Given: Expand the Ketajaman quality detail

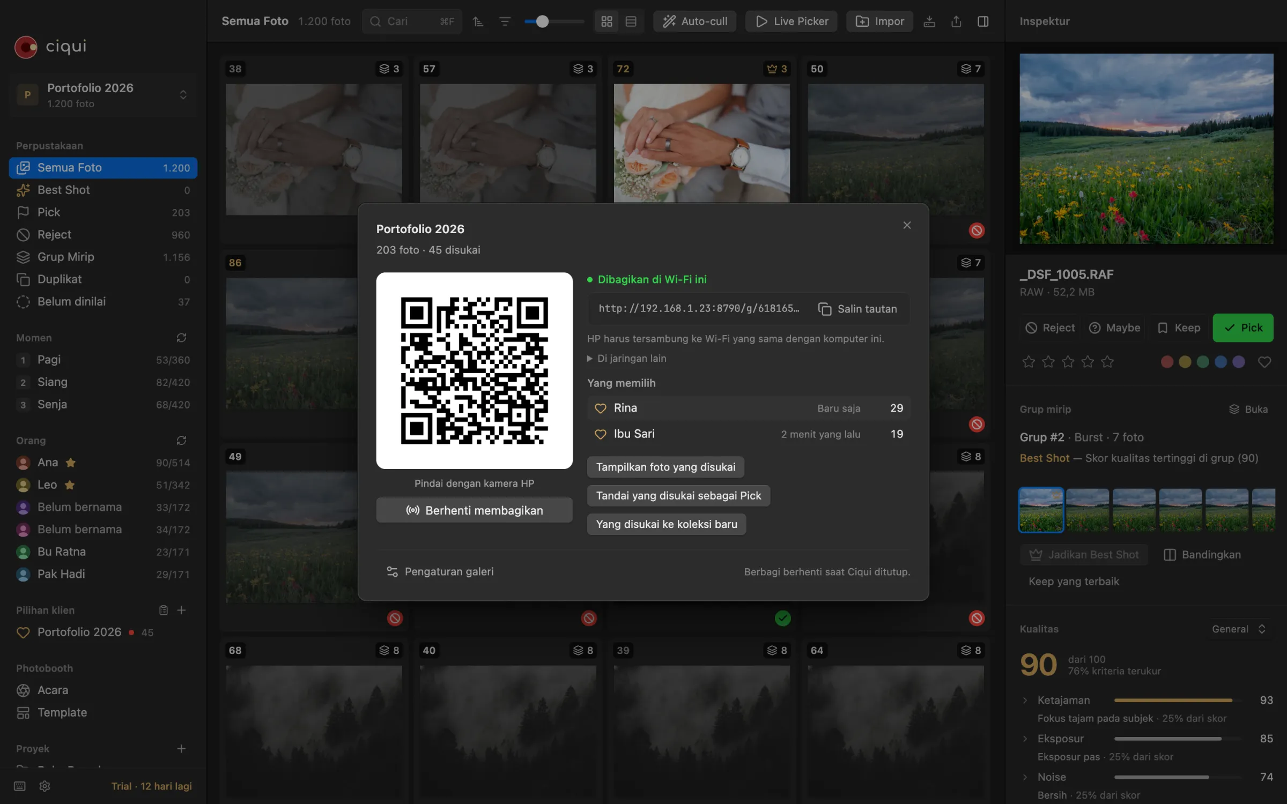Looking at the screenshot, I should tap(1025, 700).
